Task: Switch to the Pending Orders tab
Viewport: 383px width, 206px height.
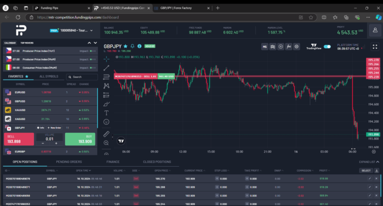Action: click(69, 162)
